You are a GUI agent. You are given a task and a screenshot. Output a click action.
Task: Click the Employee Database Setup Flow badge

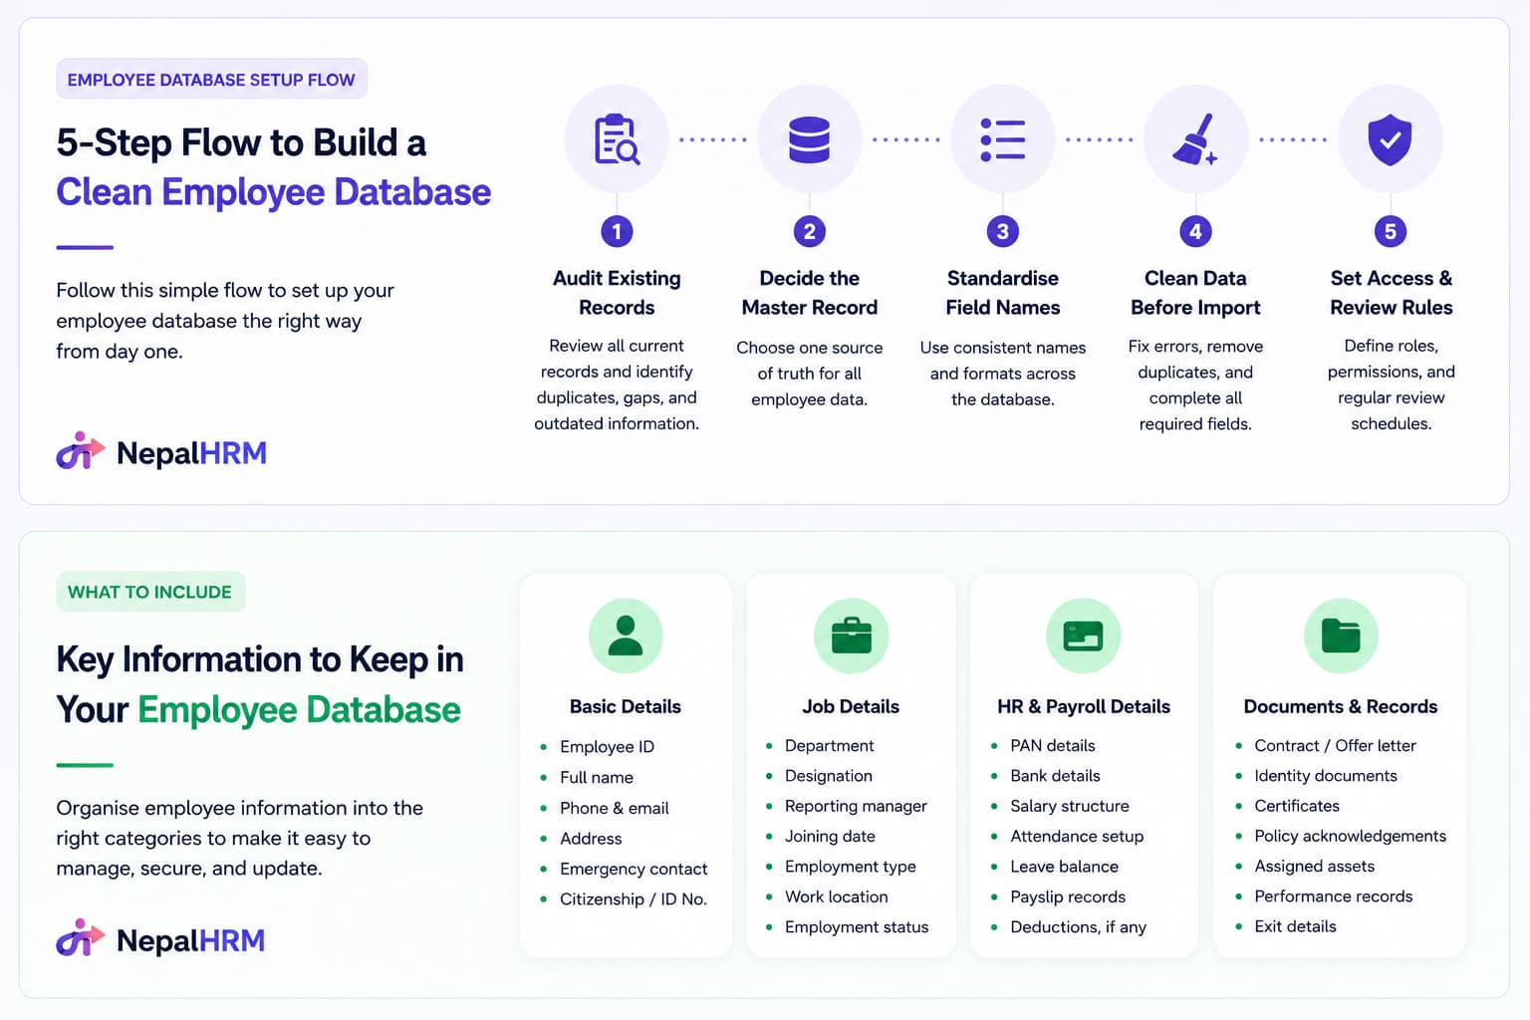pos(211,79)
